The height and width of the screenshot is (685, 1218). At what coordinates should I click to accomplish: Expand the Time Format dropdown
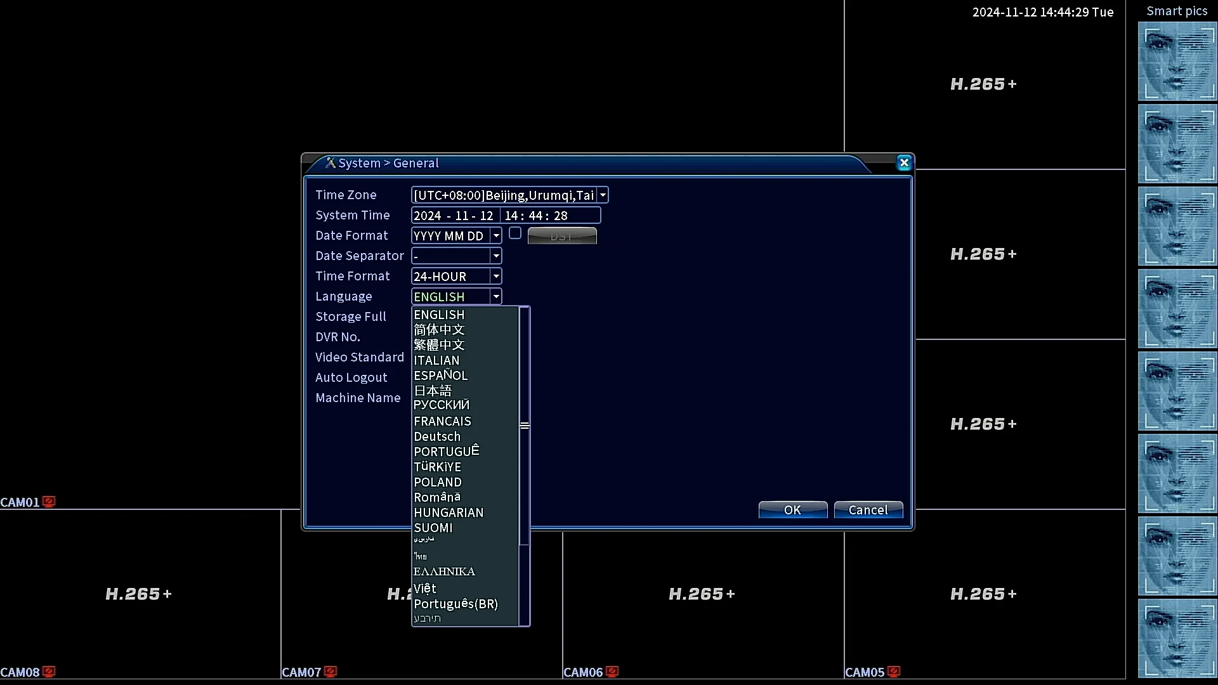[x=496, y=277]
